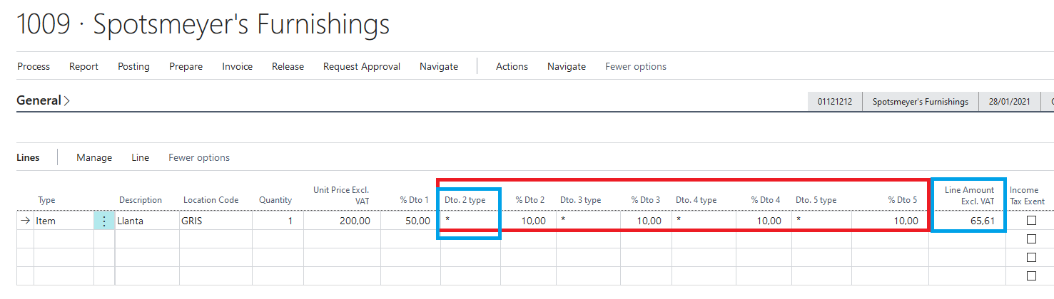Open the Dto. 5 type cell with asterisk
The height and width of the screenshot is (299, 1054).
coord(821,221)
